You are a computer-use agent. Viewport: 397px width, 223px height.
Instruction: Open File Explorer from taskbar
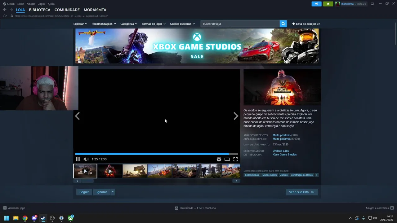click(16, 218)
